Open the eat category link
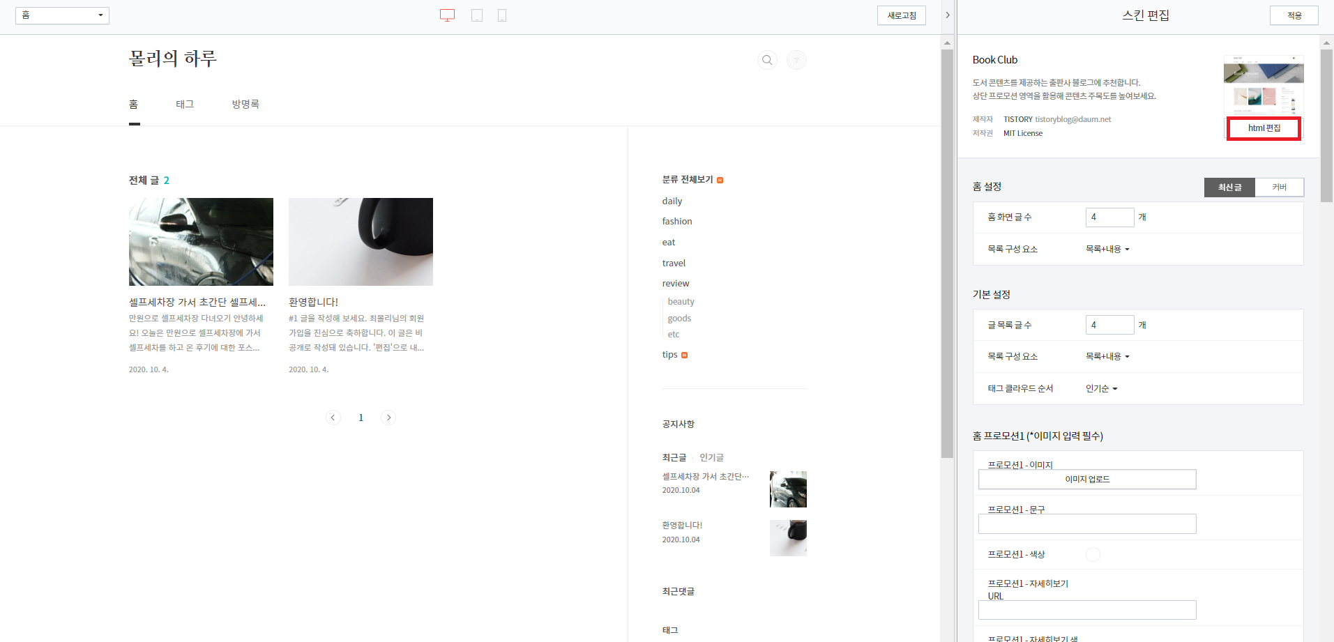This screenshot has height=642, width=1334. pyautogui.click(x=669, y=242)
